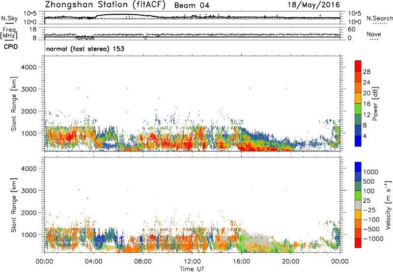Click the 4000 tick on power panel axis

pyautogui.click(x=28, y=67)
